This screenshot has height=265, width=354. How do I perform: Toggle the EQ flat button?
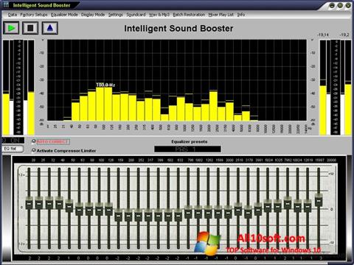click(x=13, y=149)
